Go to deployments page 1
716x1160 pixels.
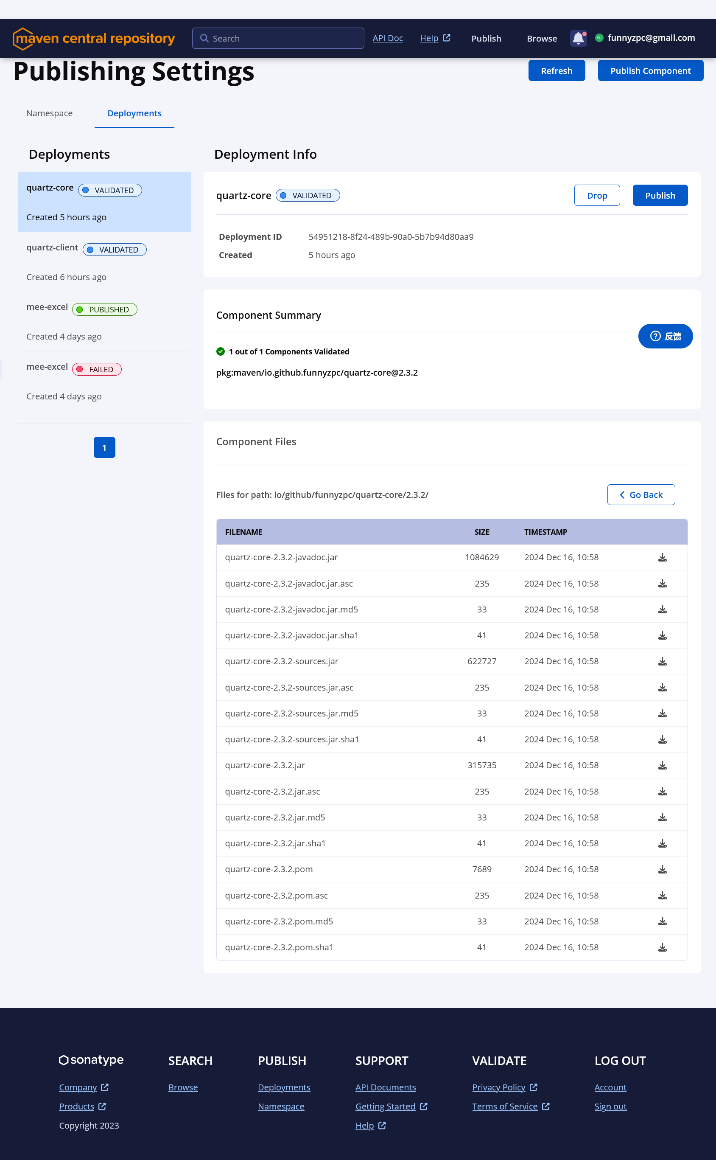(x=104, y=447)
